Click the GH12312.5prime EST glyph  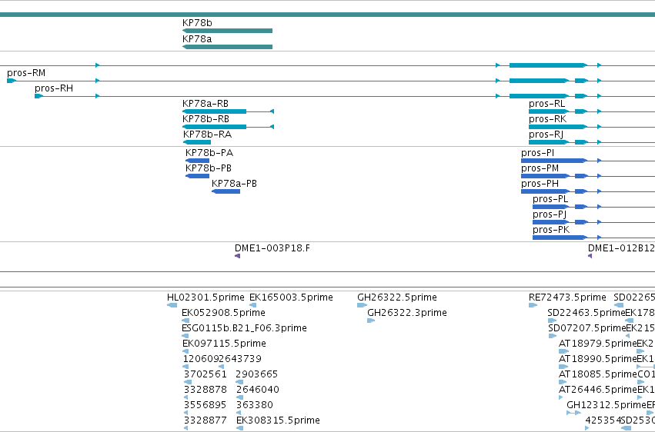[573, 413]
